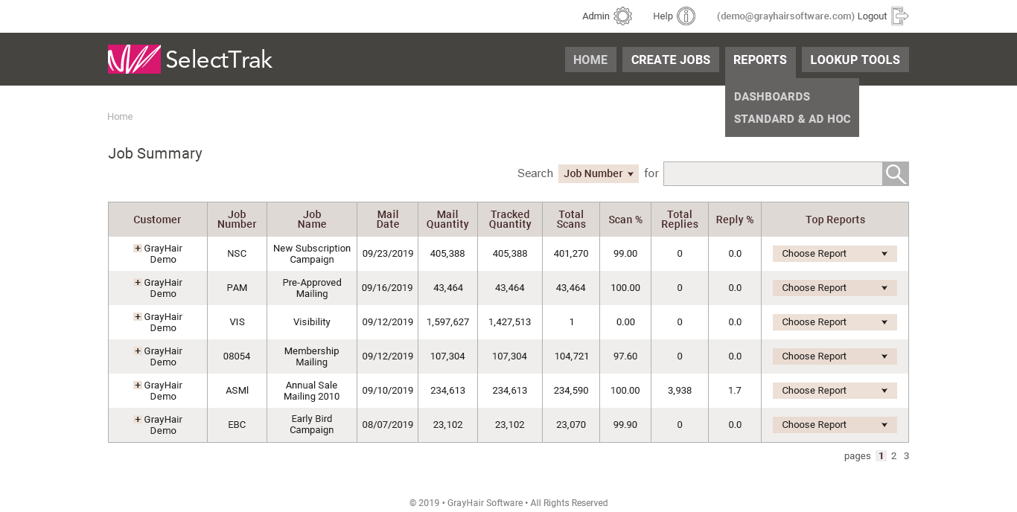Expand the NSC job row plus icon

tap(138, 249)
